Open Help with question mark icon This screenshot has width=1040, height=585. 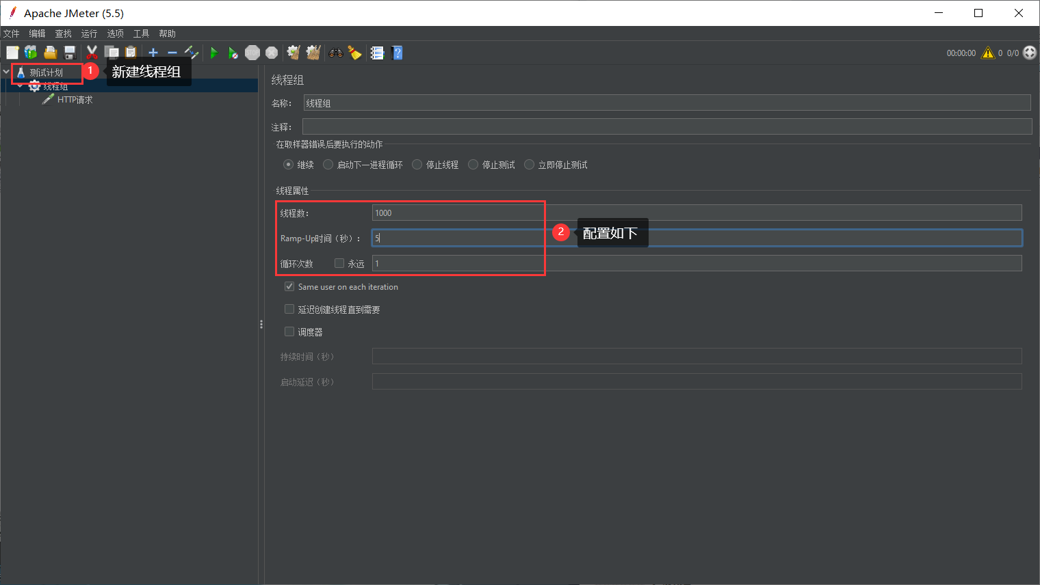pos(397,53)
